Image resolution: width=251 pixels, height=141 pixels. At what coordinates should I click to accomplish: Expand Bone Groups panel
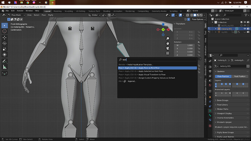(222, 100)
